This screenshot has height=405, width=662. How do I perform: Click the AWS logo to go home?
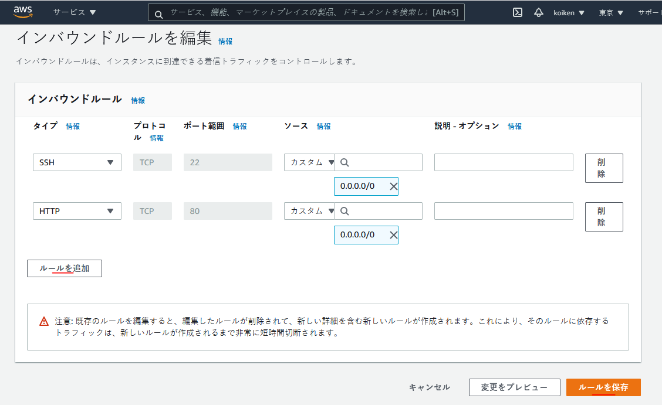pos(22,12)
